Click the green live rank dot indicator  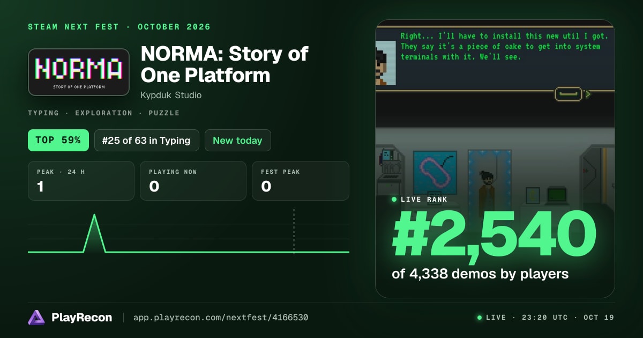394,200
